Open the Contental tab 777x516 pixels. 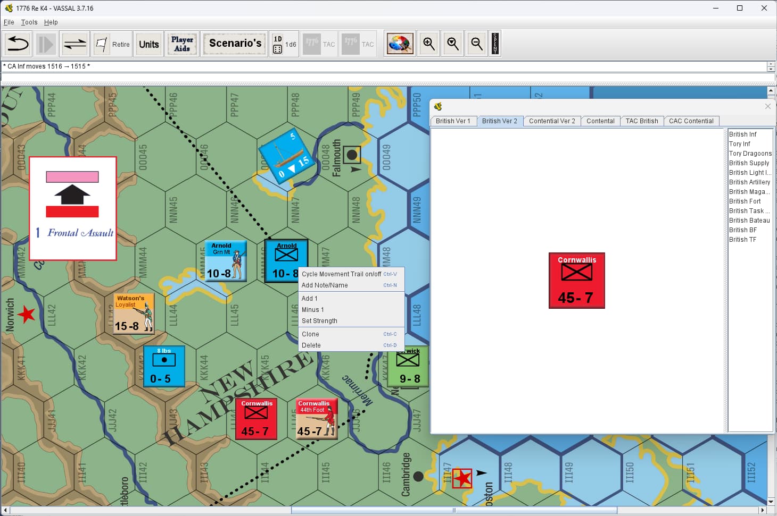[x=600, y=121]
